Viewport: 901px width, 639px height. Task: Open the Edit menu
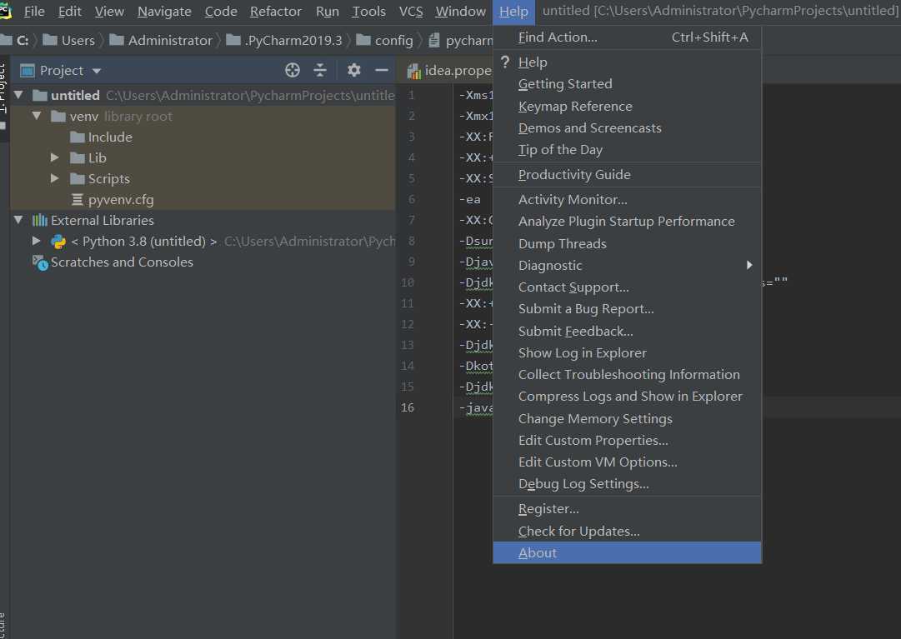click(69, 12)
